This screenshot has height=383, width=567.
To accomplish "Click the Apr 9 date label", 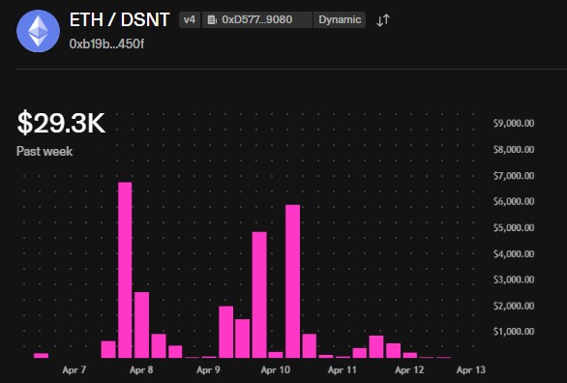I will (208, 370).
